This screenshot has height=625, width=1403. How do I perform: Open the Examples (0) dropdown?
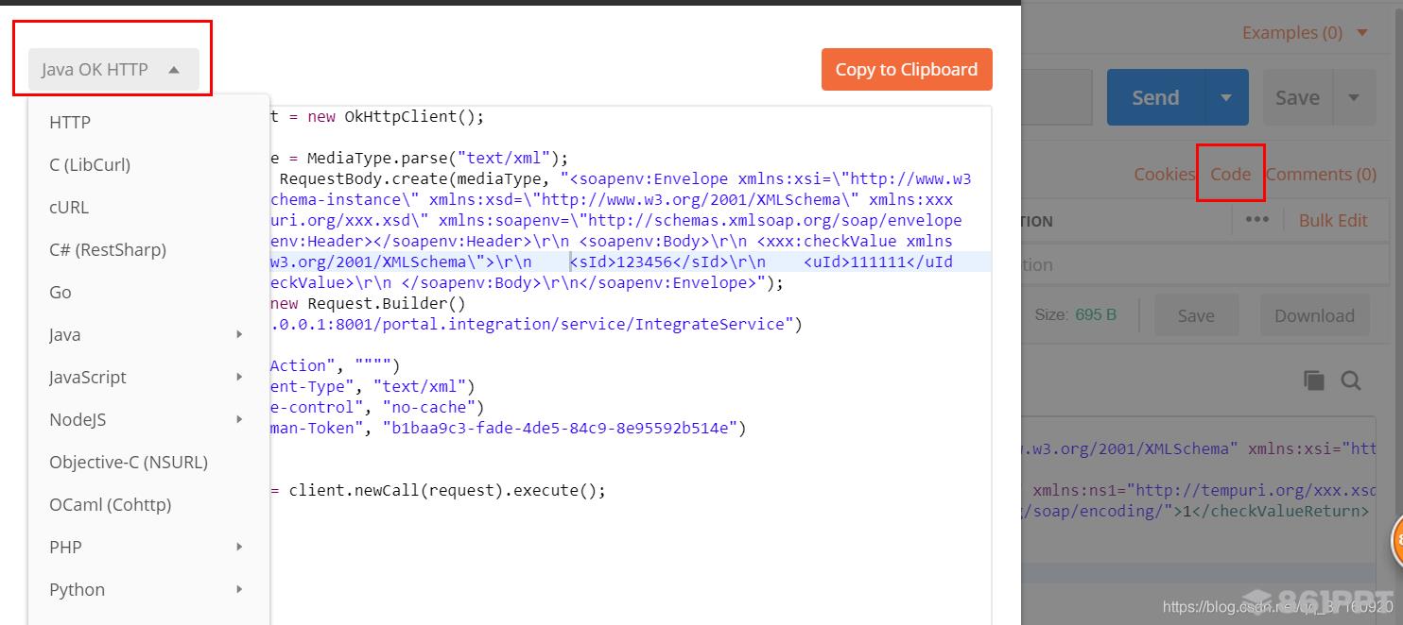pos(1305,32)
